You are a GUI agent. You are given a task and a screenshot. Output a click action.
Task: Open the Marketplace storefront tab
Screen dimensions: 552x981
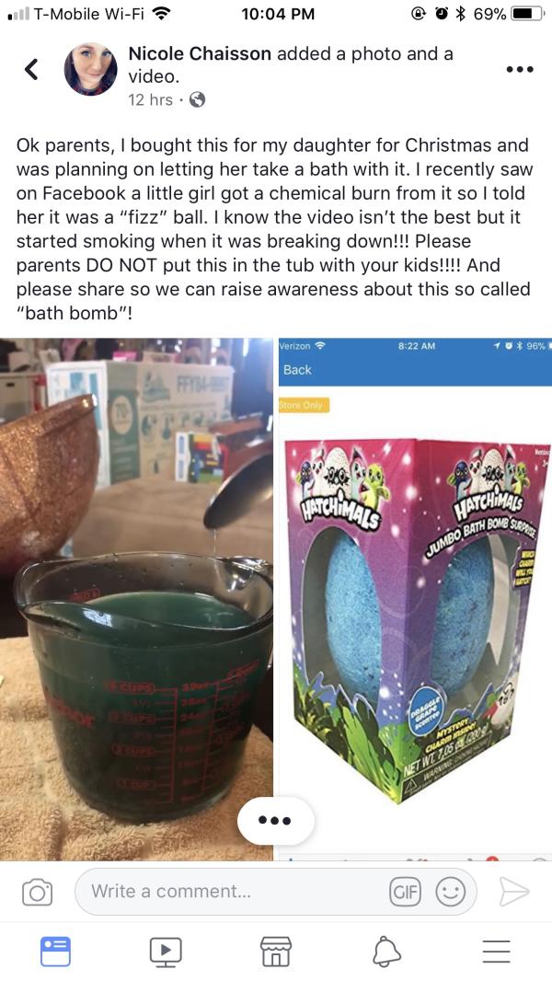tap(276, 951)
